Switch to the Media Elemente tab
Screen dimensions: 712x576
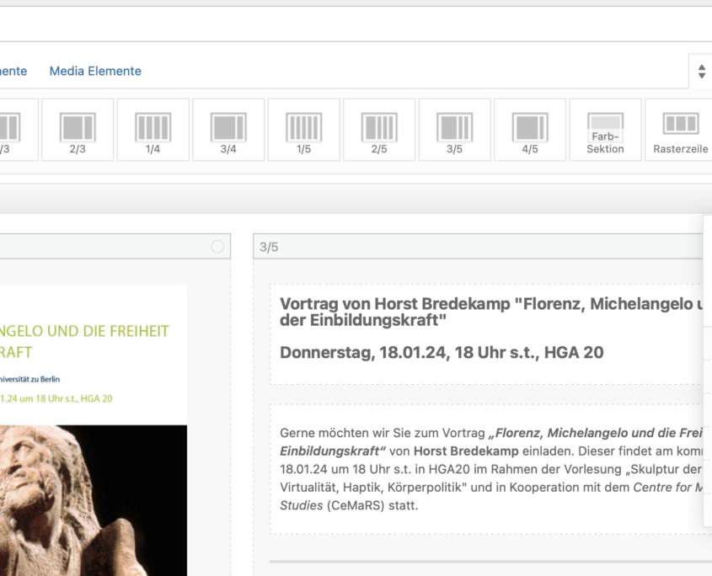(x=95, y=72)
